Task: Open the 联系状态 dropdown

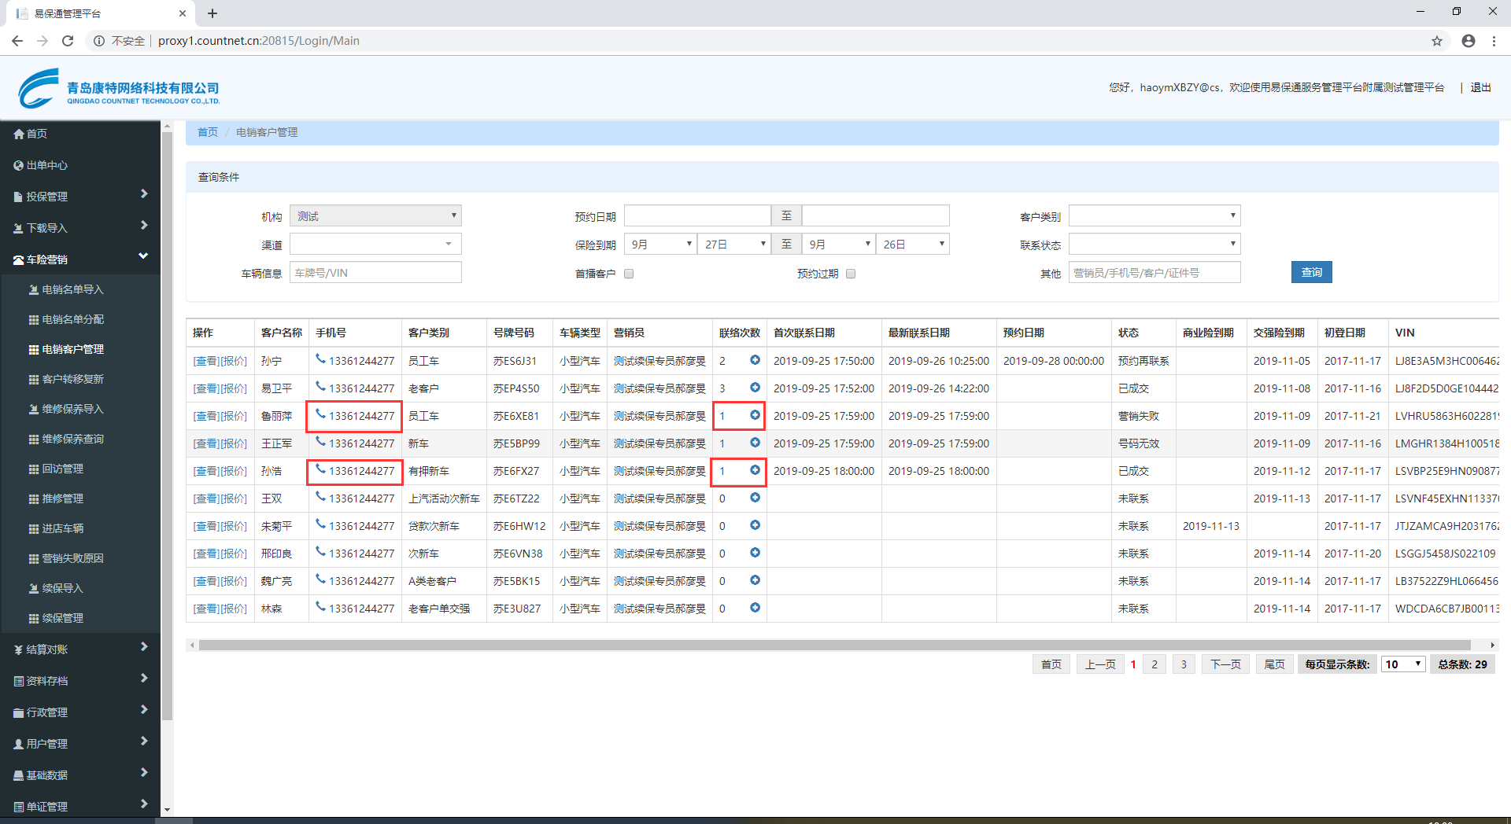Action: (x=1154, y=245)
